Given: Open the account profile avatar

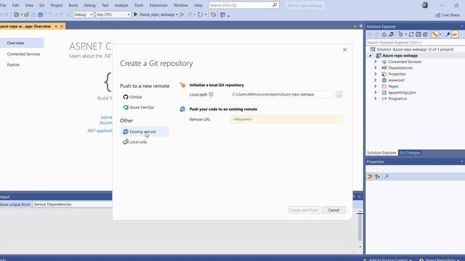Looking at the screenshot, I should click(425, 5).
